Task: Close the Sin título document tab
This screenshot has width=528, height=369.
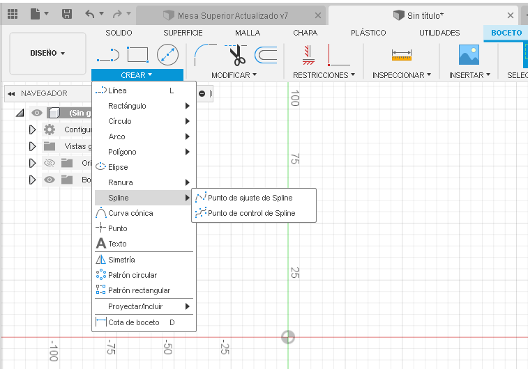Action: (x=510, y=15)
